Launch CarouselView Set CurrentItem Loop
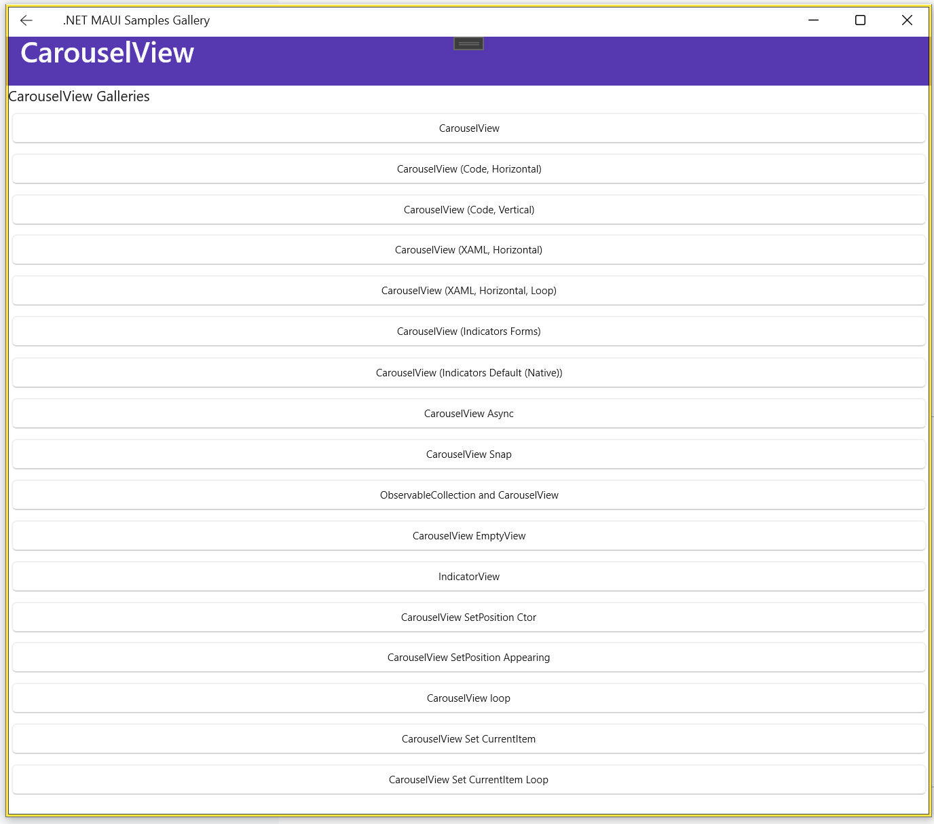The image size is (934, 824). click(468, 780)
